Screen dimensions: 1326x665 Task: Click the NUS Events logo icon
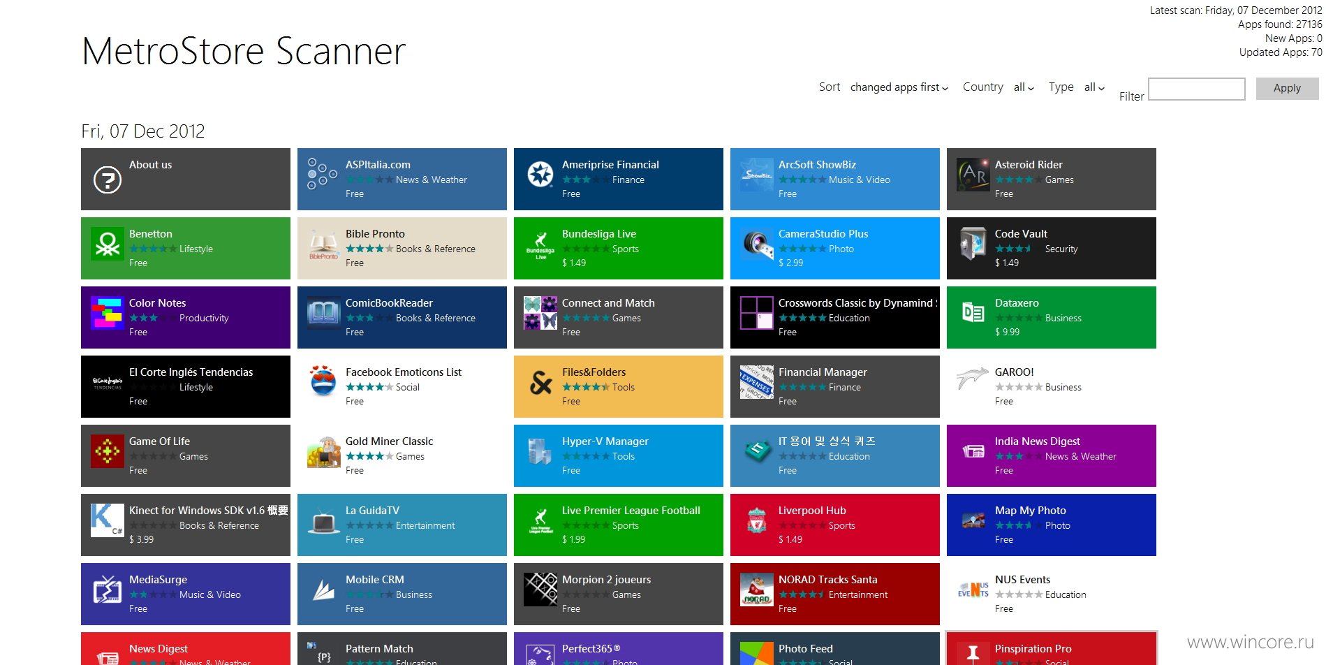(x=973, y=590)
